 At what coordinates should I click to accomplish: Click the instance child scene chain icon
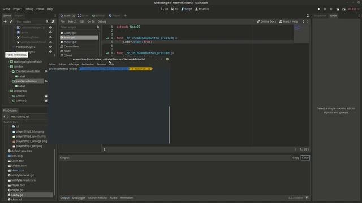[11, 21]
